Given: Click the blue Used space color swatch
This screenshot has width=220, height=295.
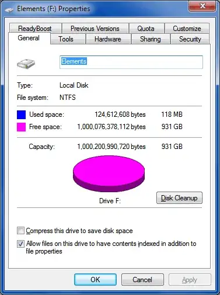Looking at the screenshot, I should pyautogui.click(x=21, y=114).
